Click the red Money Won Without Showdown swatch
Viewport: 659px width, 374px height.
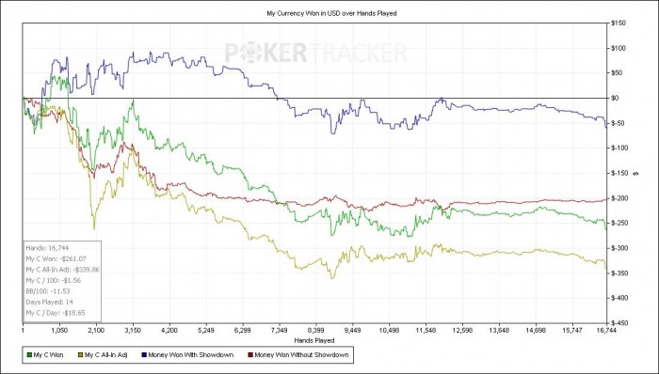coord(250,355)
